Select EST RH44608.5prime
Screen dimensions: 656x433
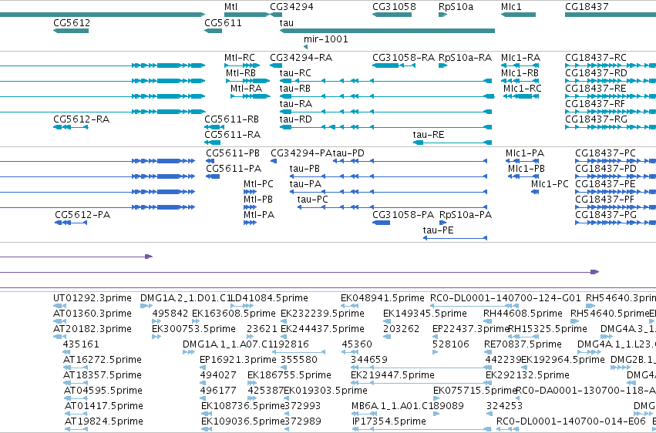pos(523,314)
